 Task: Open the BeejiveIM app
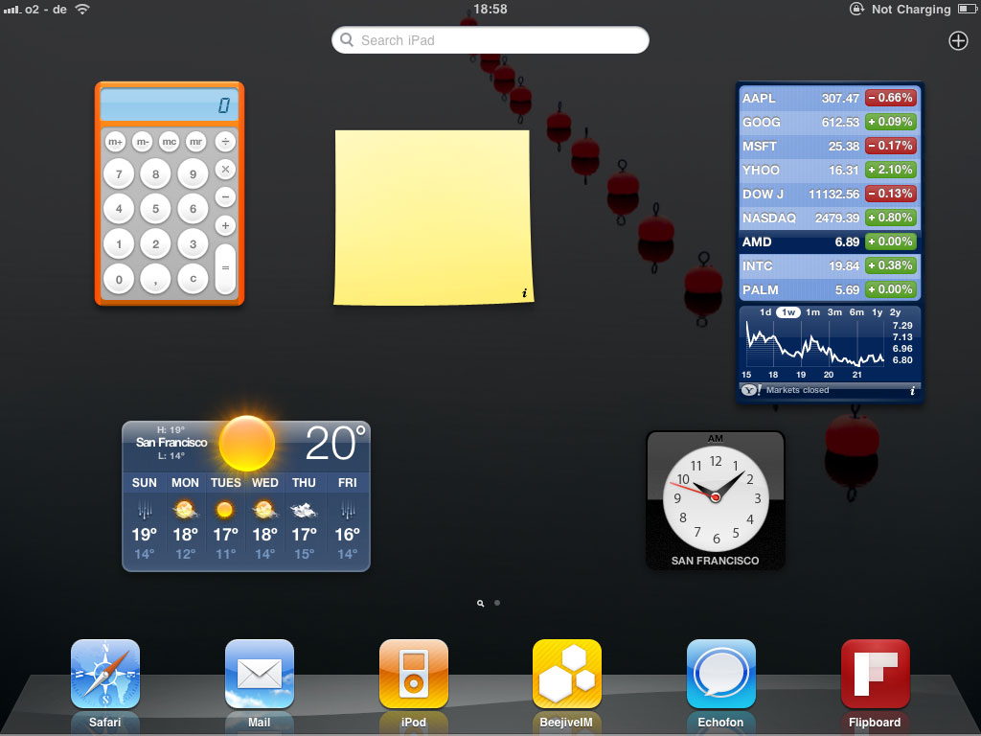point(567,674)
